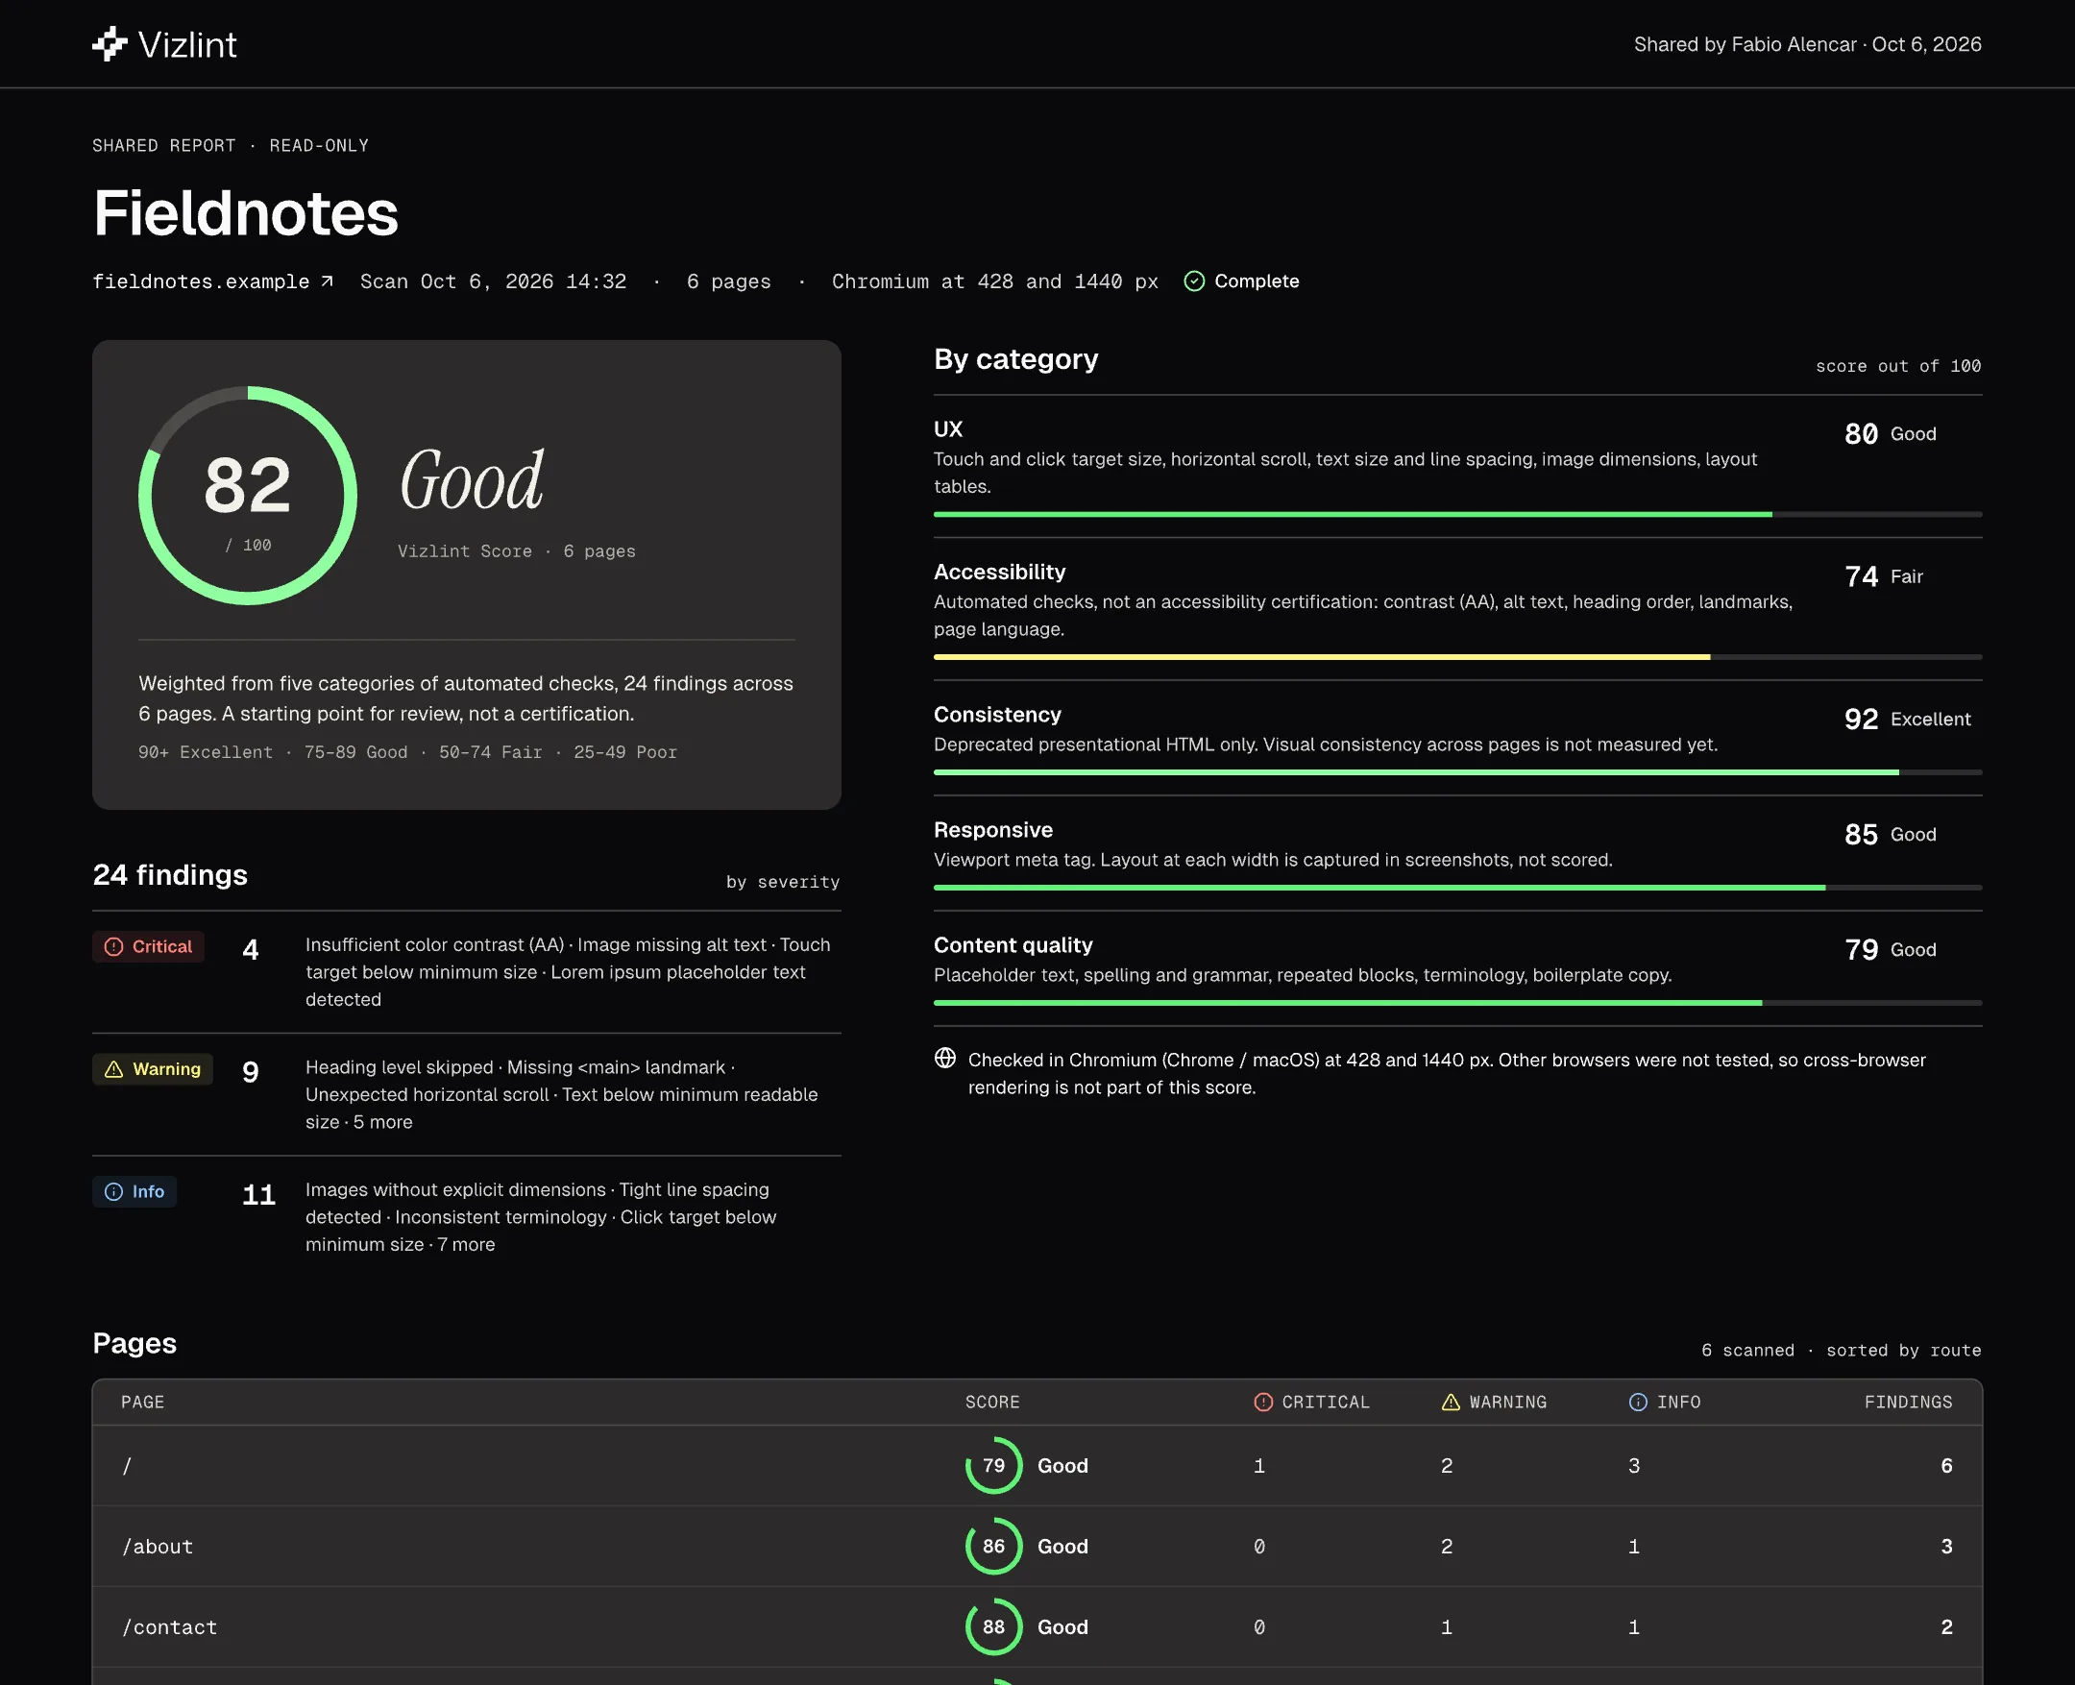Click the 24 findings heading
The width and height of the screenshot is (2075, 1685).
point(170,874)
